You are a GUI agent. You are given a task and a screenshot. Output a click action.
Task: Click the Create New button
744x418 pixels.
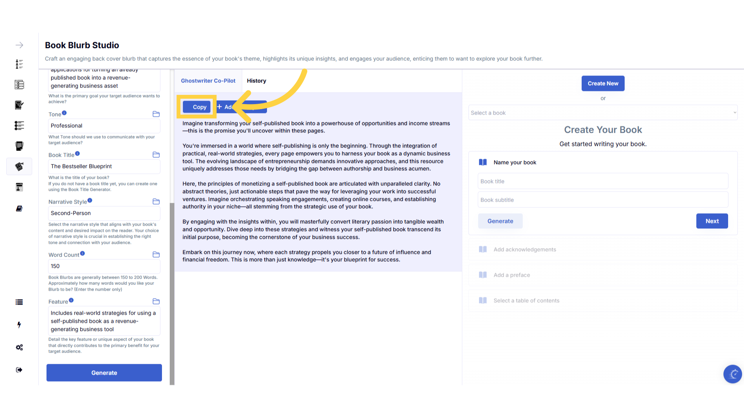click(603, 84)
